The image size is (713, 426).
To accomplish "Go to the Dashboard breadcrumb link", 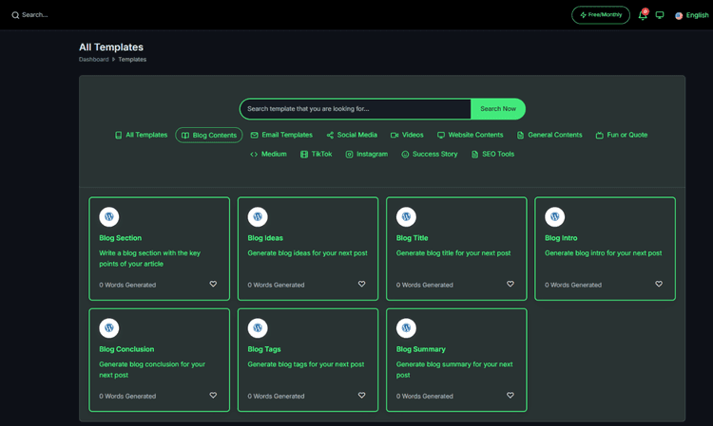I will point(94,60).
